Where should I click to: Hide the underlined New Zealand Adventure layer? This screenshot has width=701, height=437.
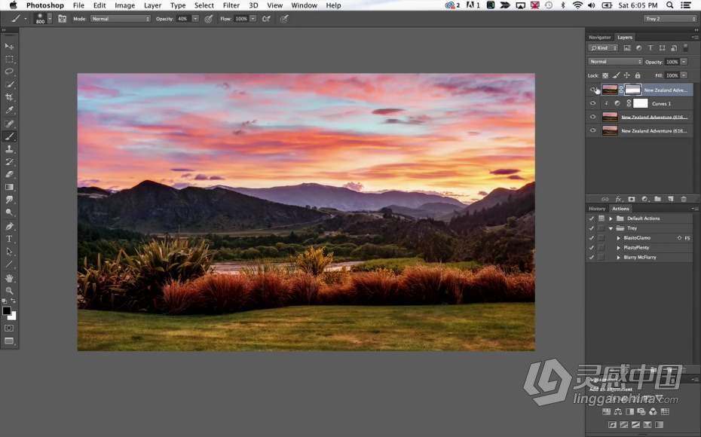click(x=592, y=117)
